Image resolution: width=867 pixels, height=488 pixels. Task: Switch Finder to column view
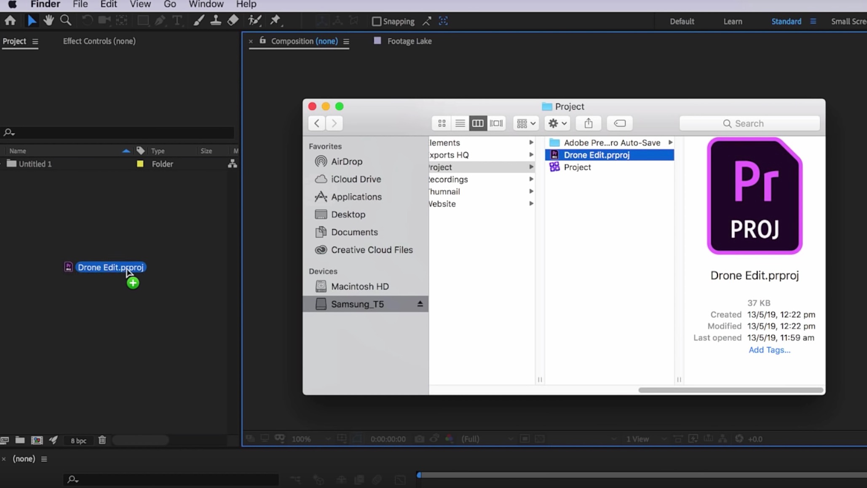click(478, 123)
